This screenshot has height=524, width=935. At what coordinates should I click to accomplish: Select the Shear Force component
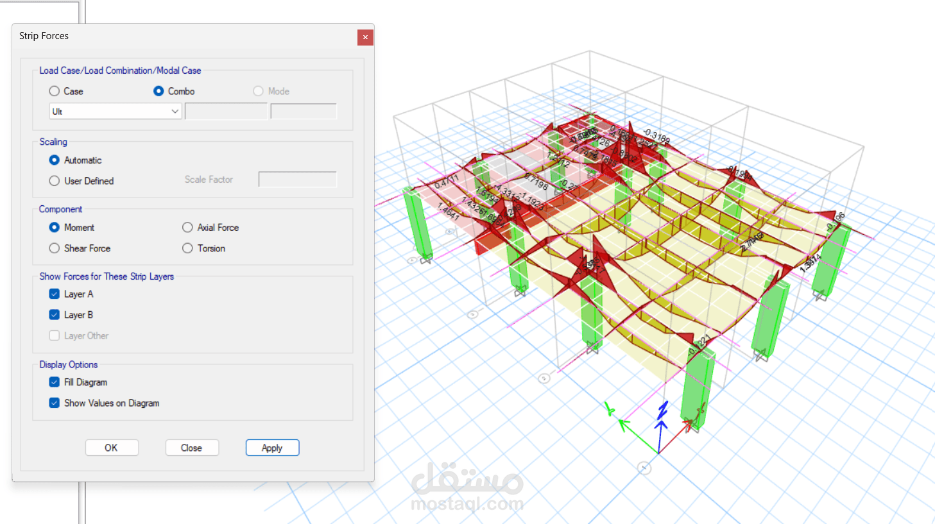[x=55, y=248]
